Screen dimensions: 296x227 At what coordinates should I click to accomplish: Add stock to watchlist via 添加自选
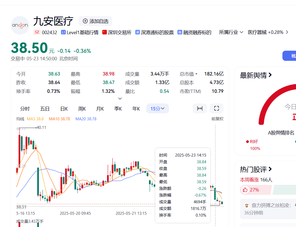tap(95, 21)
